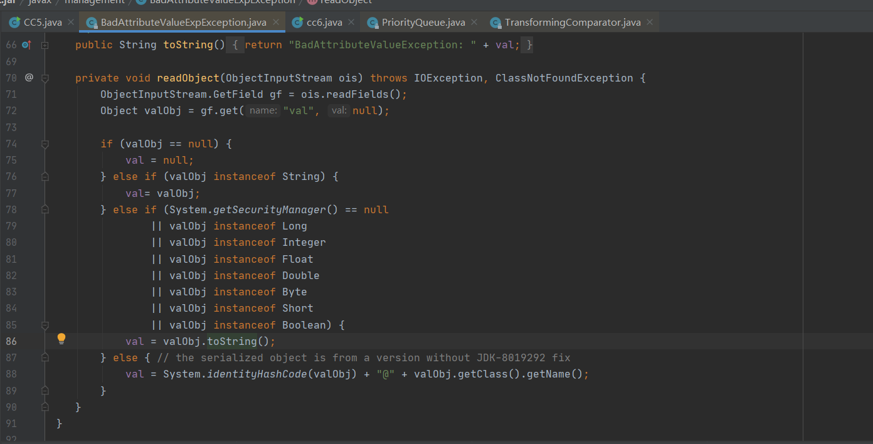Close the TransformingComparator.java tab
The height and width of the screenshot is (444, 873).
[650, 23]
